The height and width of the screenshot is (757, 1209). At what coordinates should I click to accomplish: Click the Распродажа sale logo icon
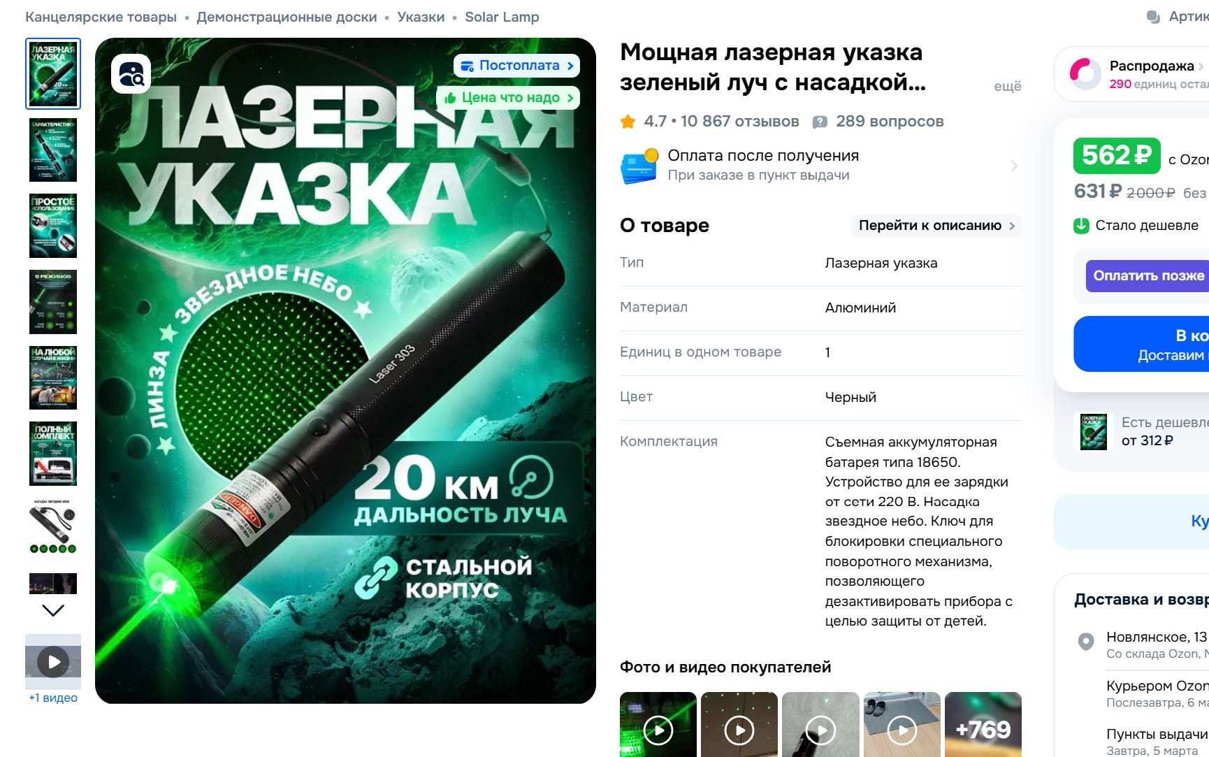[1085, 73]
